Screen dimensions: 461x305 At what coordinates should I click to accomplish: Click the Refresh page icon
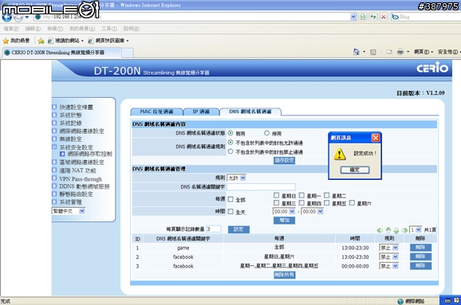tap(373, 17)
